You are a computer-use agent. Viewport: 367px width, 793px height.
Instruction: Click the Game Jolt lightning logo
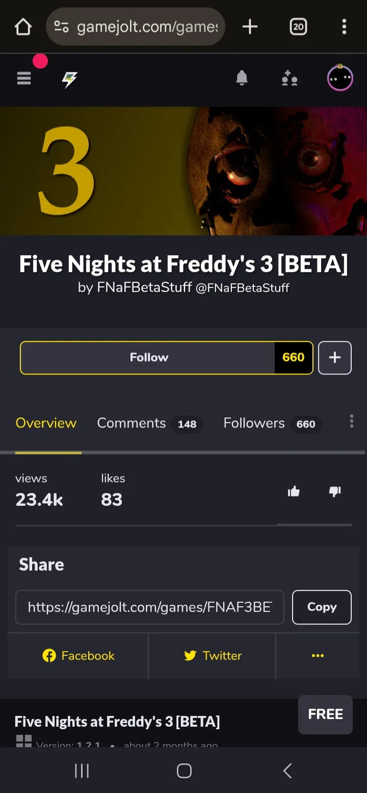(x=69, y=79)
